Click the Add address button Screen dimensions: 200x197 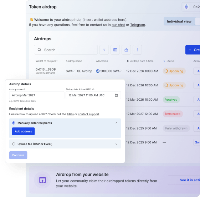pyautogui.click(x=23, y=131)
